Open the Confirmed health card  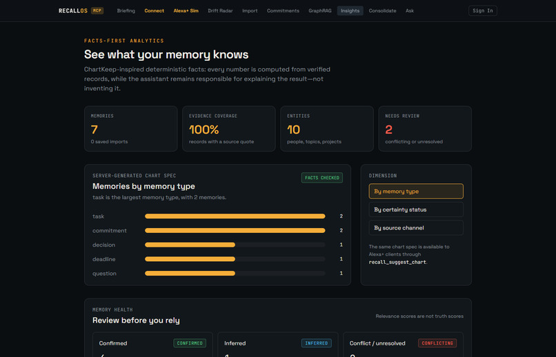(x=152, y=345)
